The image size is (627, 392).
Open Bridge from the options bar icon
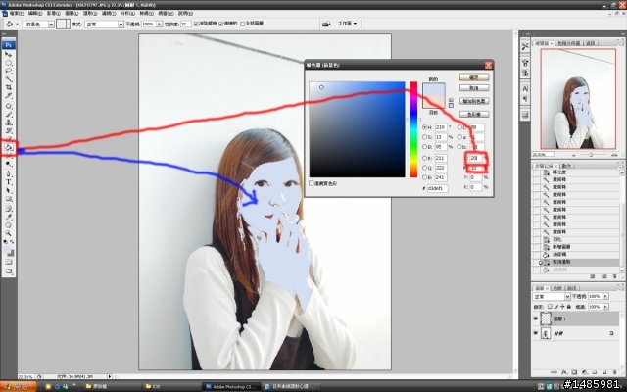click(326, 24)
